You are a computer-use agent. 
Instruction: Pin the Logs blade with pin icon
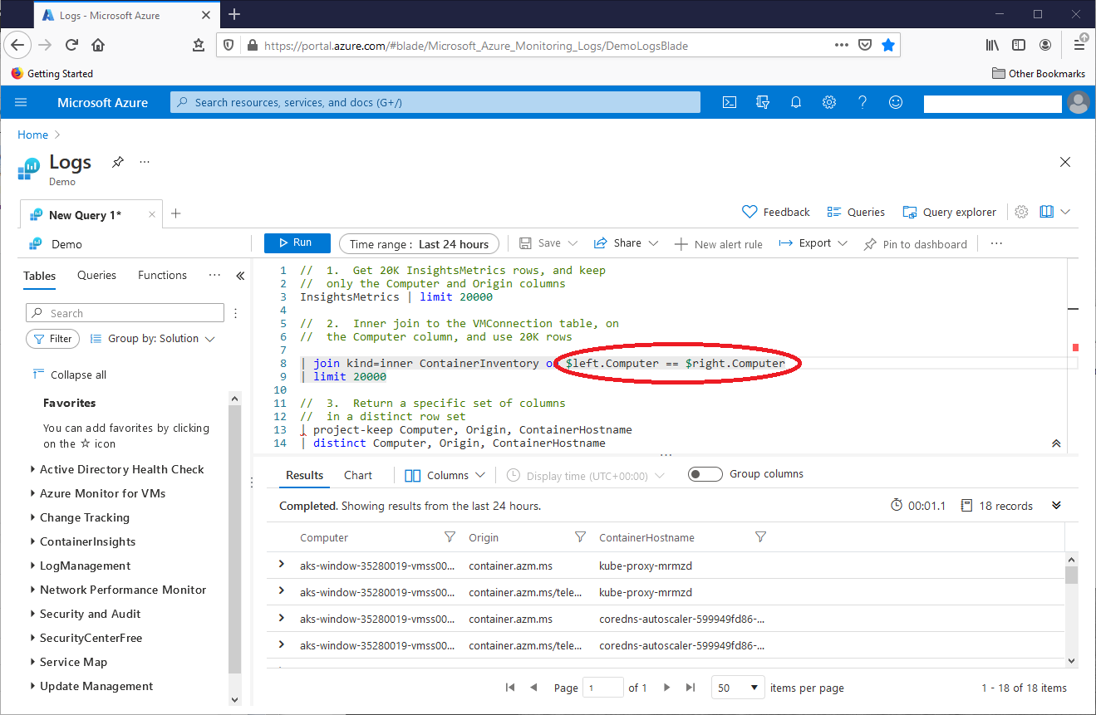118,162
